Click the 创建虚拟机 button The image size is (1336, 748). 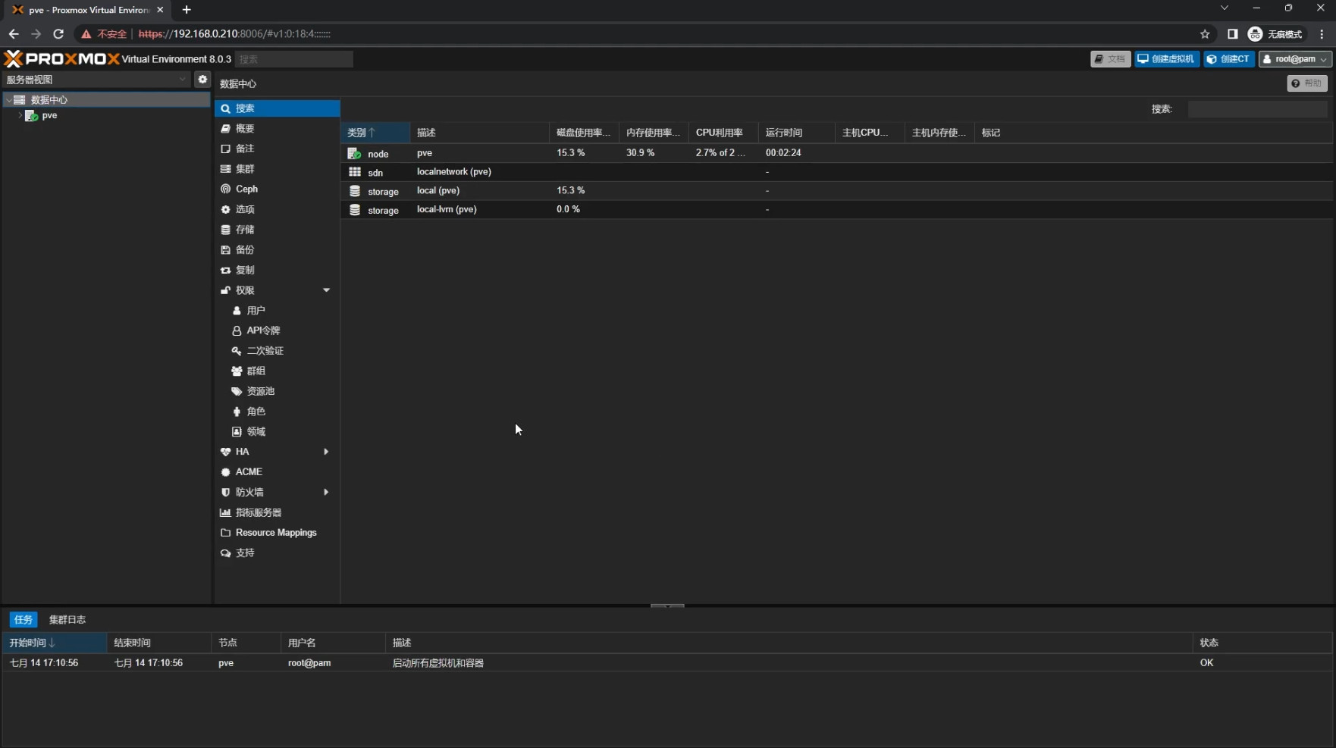click(x=1167, y=59)
